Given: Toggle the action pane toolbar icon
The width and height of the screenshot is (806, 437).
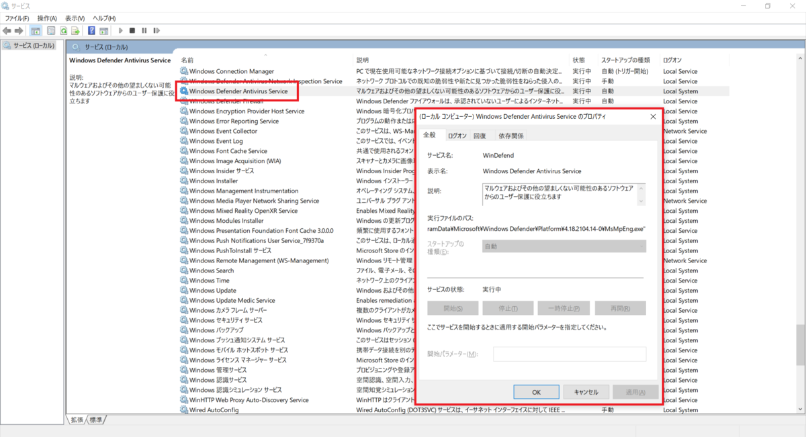Looking at the screenshot, I should pos(104,30).
